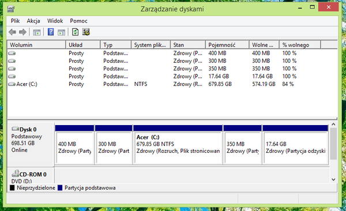The image size is (346, 211).
Task: Click the Forward arrow toolbar icon
Action: pyautogui.click(x=22, y=32)
